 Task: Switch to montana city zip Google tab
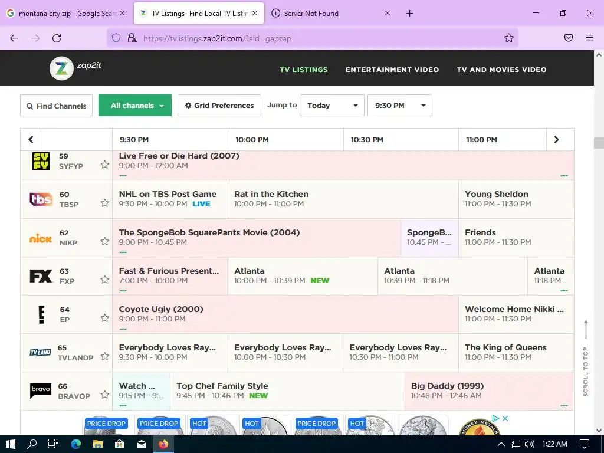coord(67,14)
